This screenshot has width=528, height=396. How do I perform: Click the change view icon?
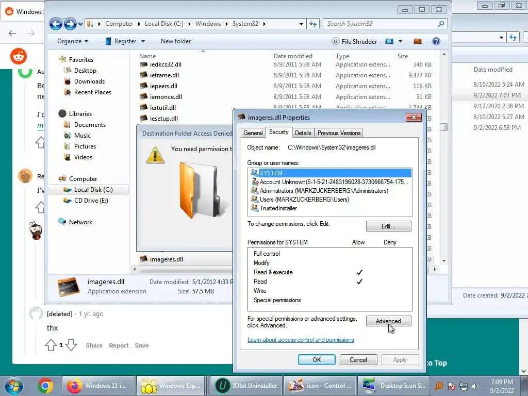click(x=389, y=41)
